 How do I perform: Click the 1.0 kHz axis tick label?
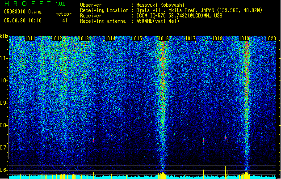pos(4,81)
